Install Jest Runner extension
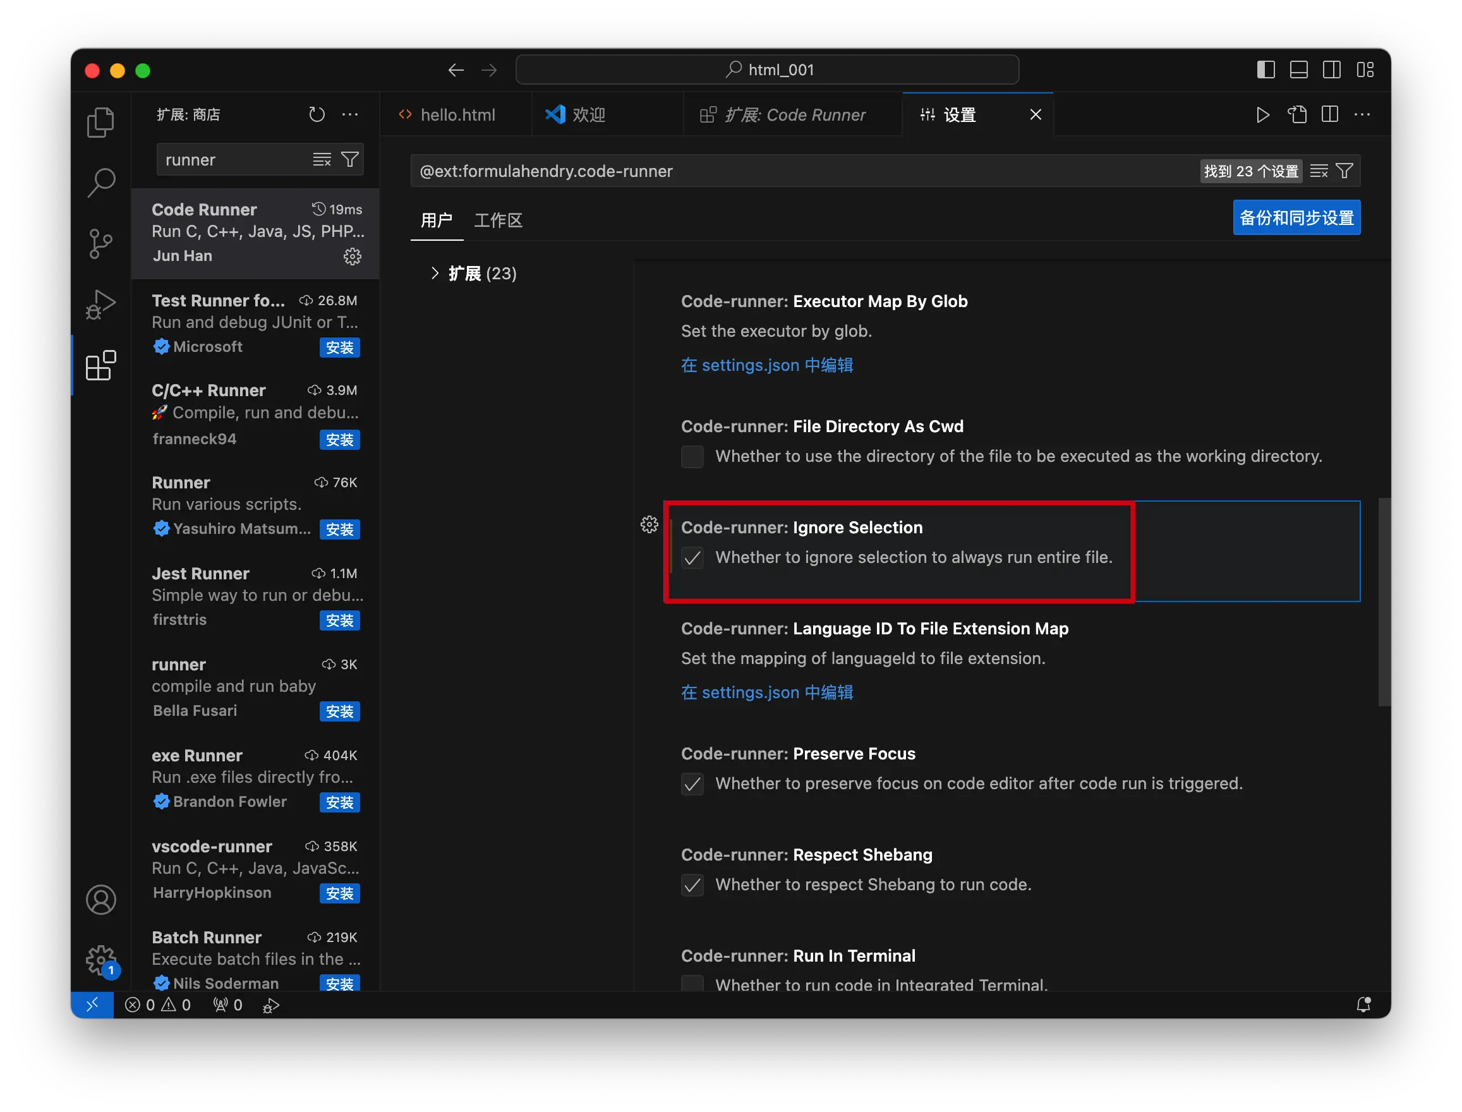The height and width of the screenshot is (1112, 1462). (x=339, y=620)
